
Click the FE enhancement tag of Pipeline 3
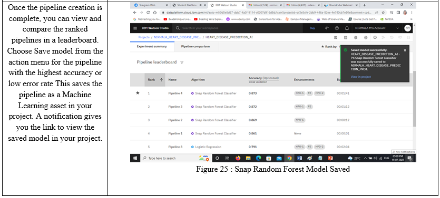point(309,107)
